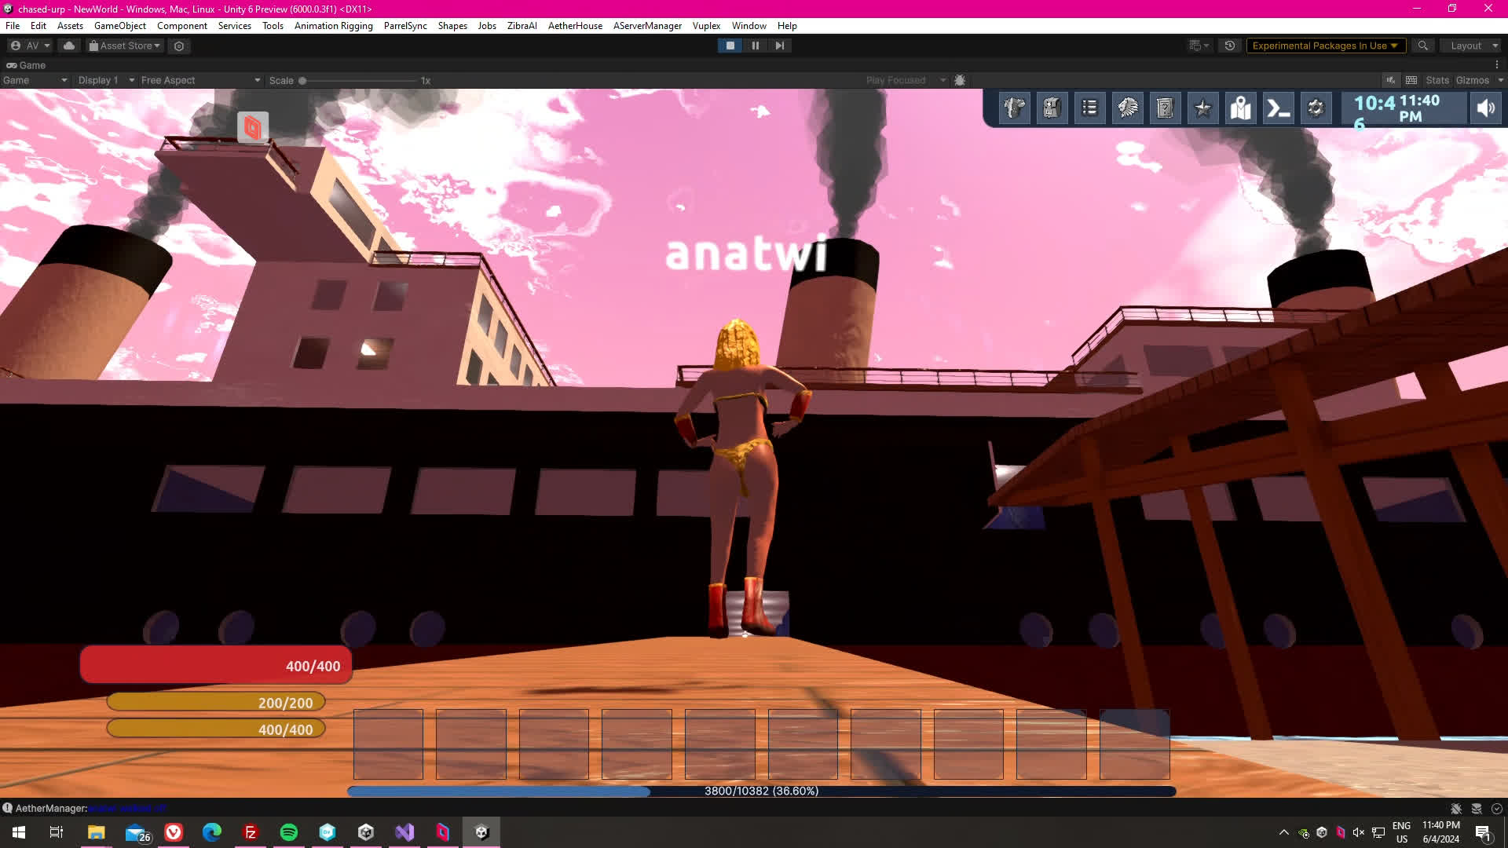Open the quest book icon

tap(1165, 108)
